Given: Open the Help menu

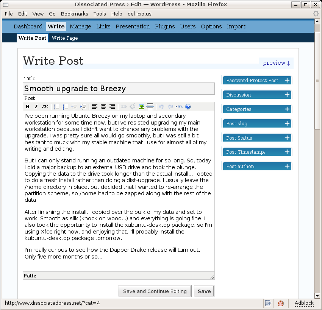Looking at the screenshot, I should 117,14.
